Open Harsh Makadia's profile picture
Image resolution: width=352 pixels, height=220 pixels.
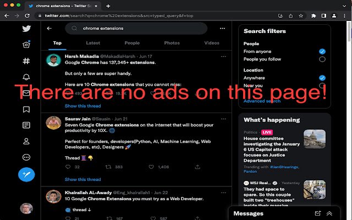click(53, 60)
